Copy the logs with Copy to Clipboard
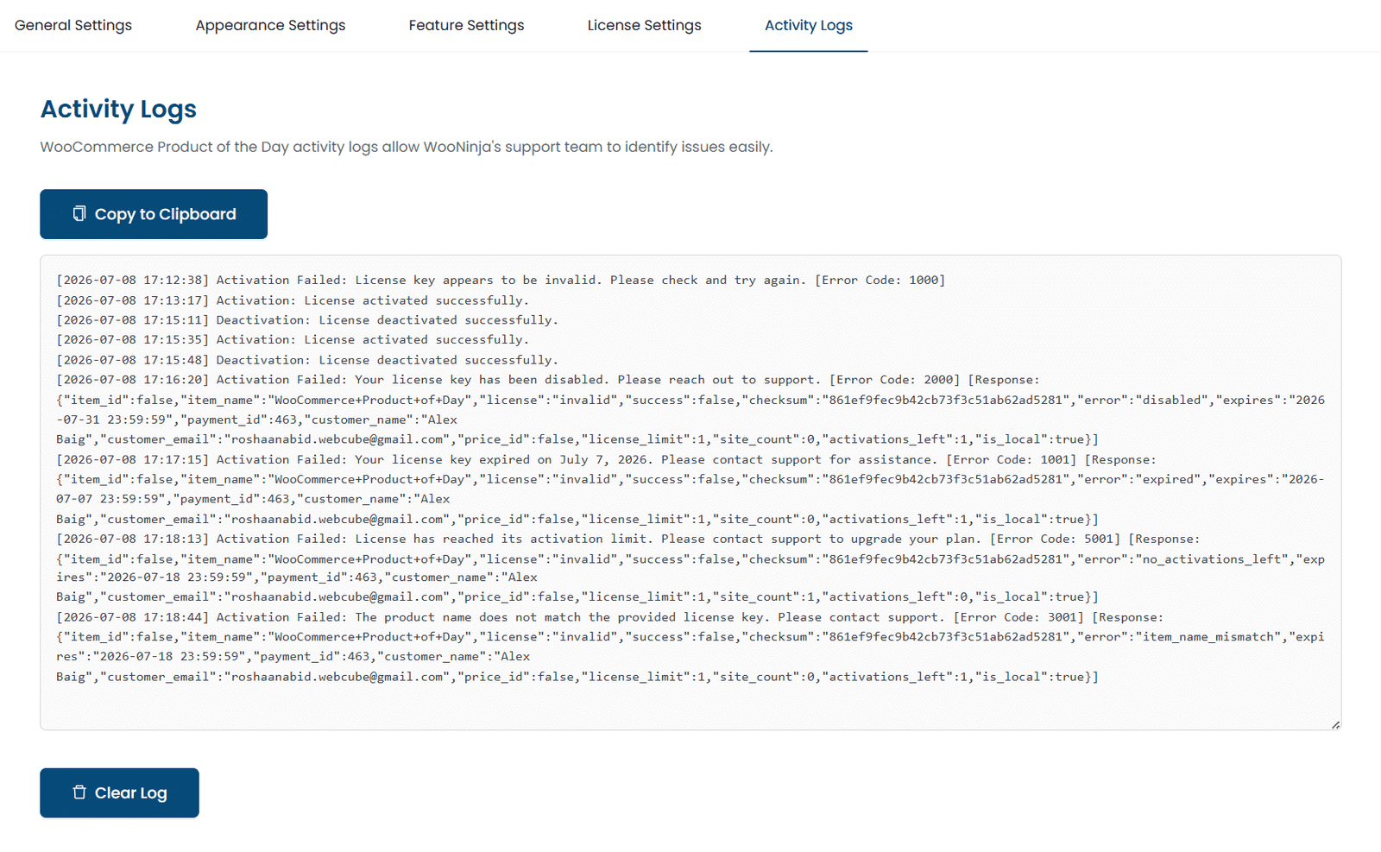1381x852 pixels. 154,214
